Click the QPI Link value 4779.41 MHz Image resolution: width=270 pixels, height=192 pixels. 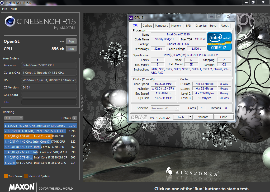[163, 98]
